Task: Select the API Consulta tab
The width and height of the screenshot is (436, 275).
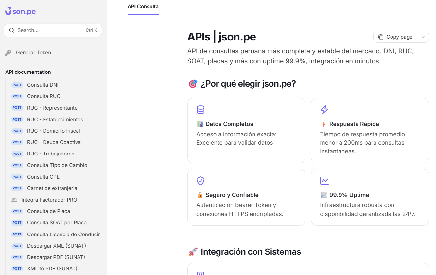Action: 143,7
